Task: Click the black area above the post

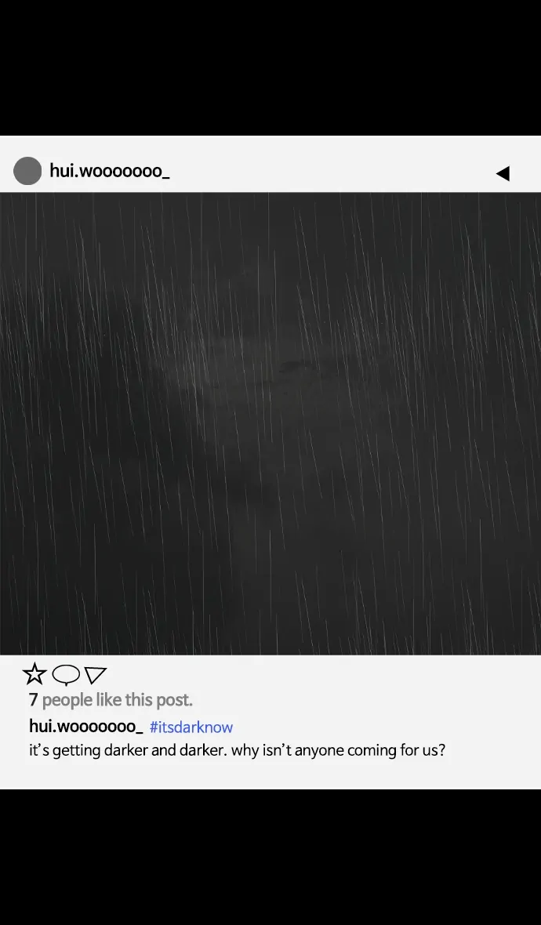Action: coord(270,68)
